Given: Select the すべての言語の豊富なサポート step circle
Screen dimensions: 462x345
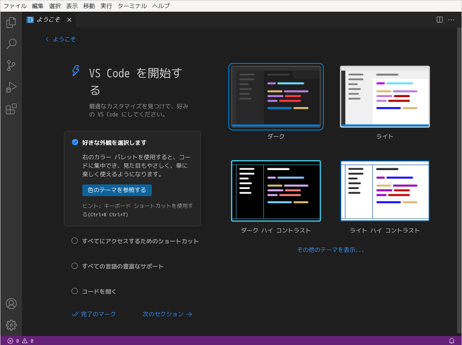Looking at the screenshot, I should click(x=75, y=266).
